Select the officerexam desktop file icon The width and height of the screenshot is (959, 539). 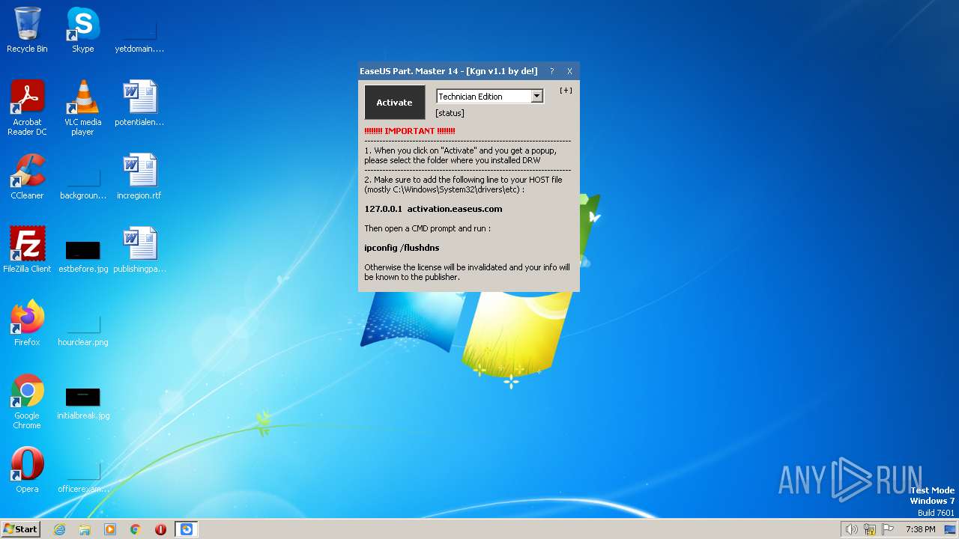[82, 475]
